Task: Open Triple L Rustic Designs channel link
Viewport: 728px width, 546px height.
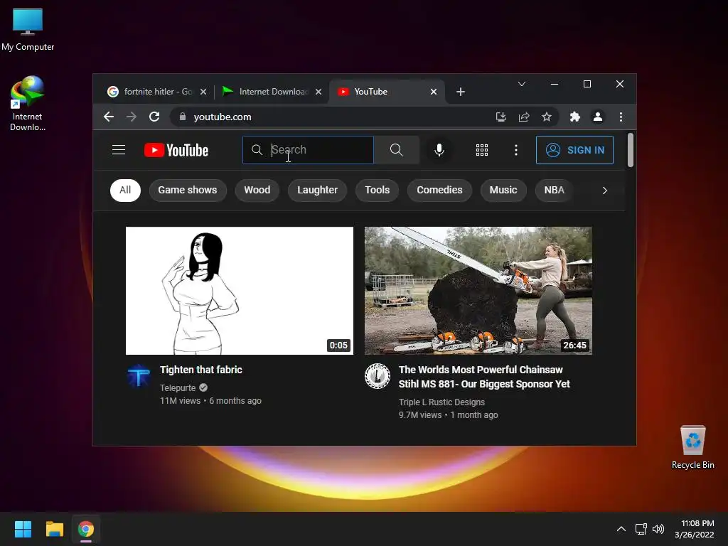Action: (x=441, y=402)
